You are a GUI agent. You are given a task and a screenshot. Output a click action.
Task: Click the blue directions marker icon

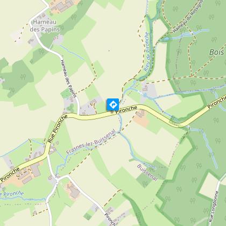click(113, 104)
